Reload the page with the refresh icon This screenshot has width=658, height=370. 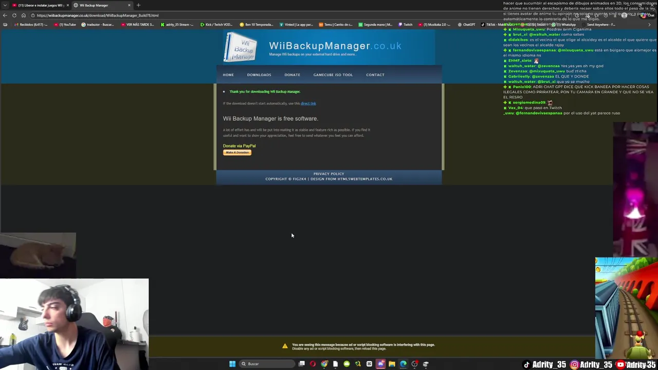[14, 15]
